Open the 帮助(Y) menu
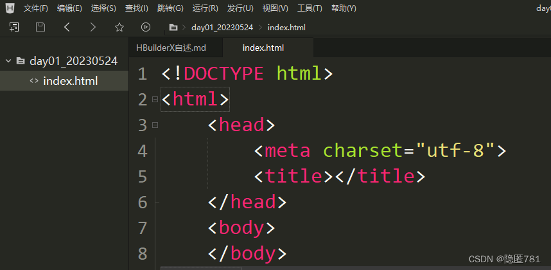 (344, 8)
